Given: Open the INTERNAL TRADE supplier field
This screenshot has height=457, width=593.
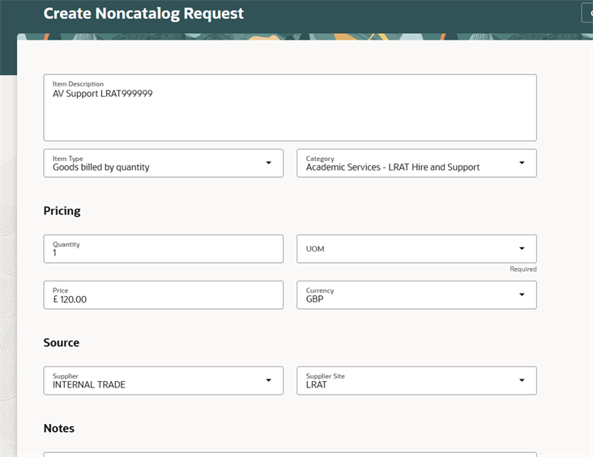Looking at the screenshot, I should tap(154, 381).
